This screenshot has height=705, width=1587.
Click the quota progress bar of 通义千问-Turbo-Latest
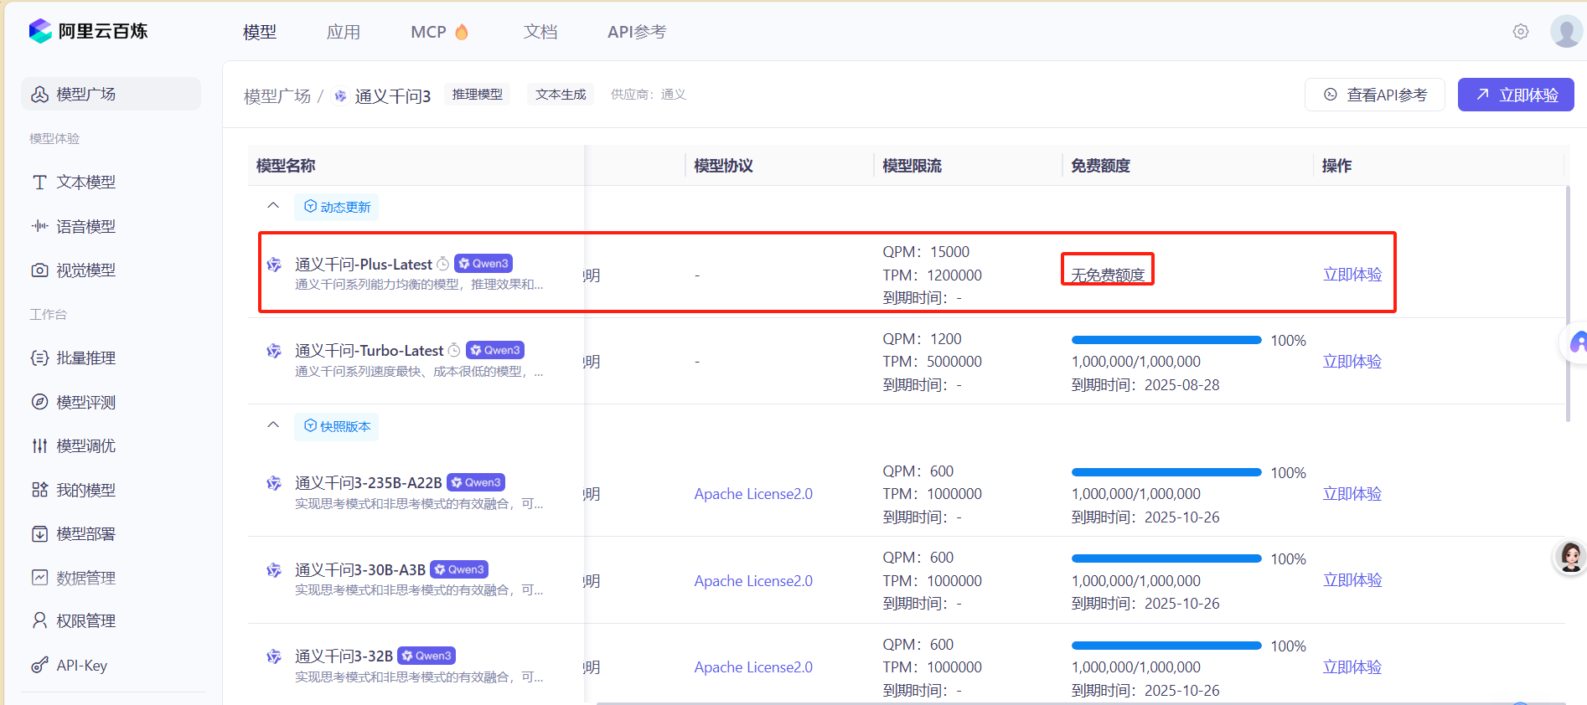tap(1166, 340)
